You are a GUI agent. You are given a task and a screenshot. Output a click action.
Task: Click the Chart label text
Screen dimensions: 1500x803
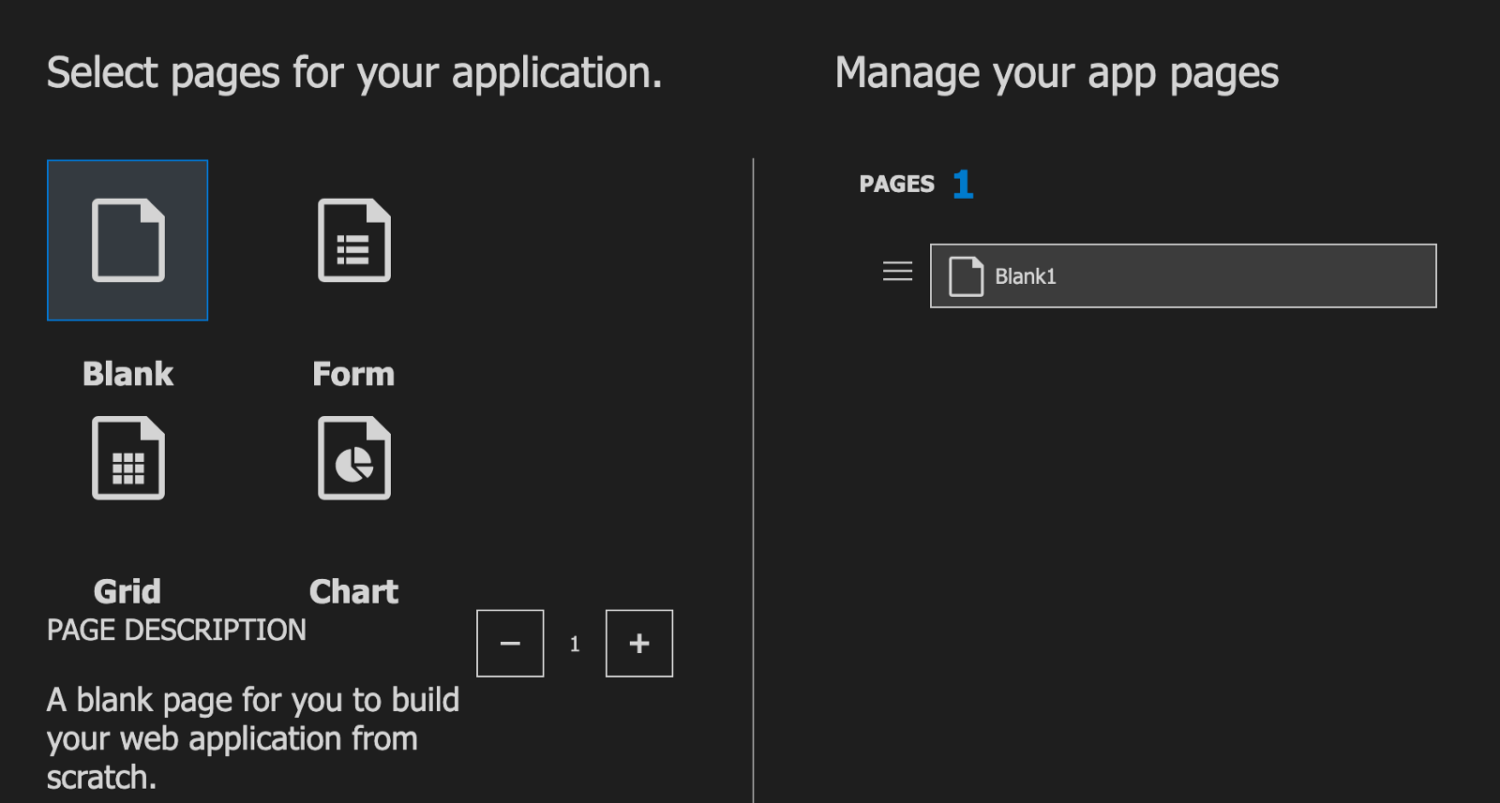tap(353, 591)
